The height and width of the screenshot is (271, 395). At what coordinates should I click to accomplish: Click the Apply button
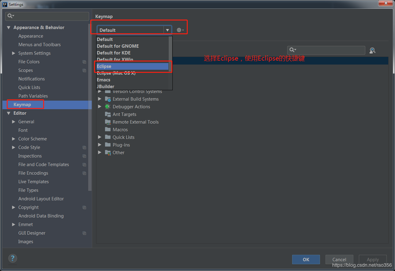373,259
